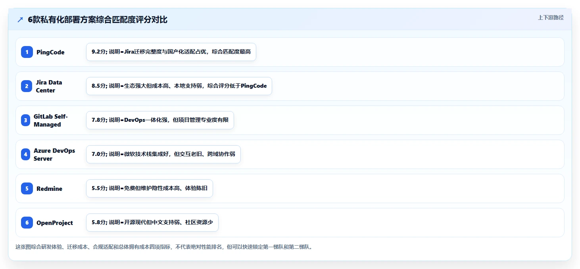Screen dimensions: 580x269
Task: Click the 5.8分 score box about 开源现代但中文支持弱
Action: 152,223
